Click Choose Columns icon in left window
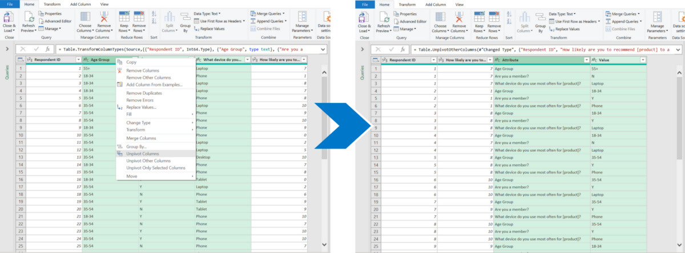The width and height of the screenshot is (685, 253). 85,17
